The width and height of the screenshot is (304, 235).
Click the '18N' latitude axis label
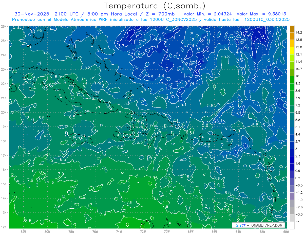(x=4, y=141)
